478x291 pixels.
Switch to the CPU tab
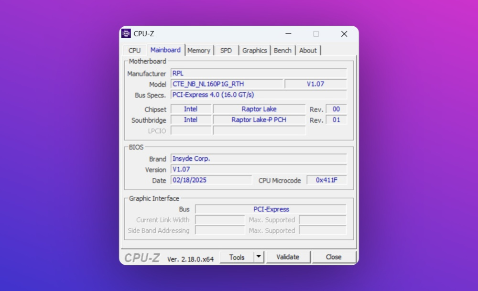click(134, 50)
